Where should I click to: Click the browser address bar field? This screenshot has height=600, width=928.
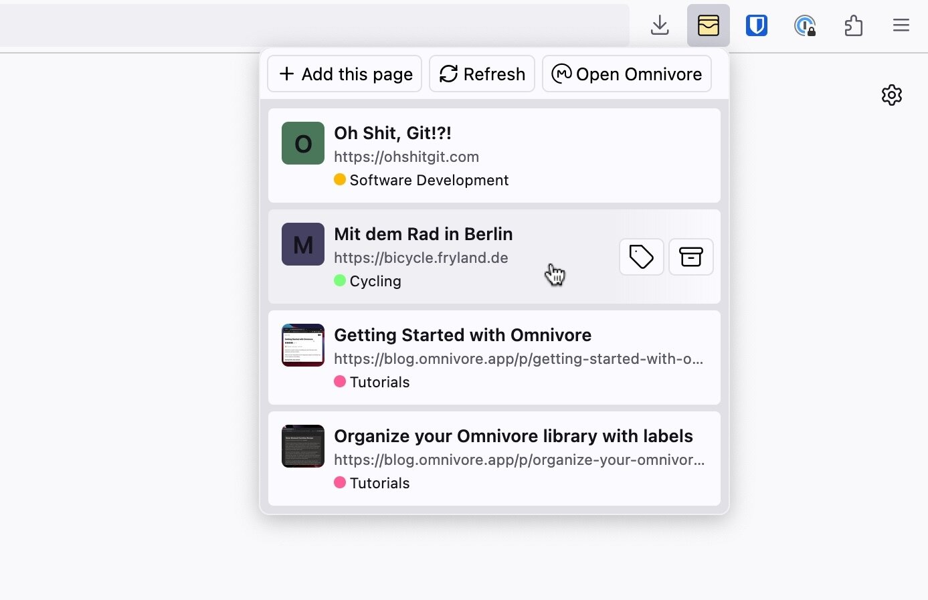[314, 25]
